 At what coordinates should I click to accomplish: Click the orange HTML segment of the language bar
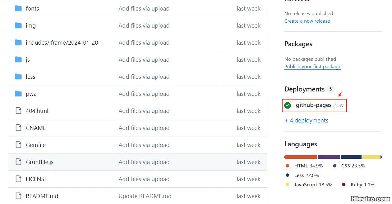tap(300, 157)
